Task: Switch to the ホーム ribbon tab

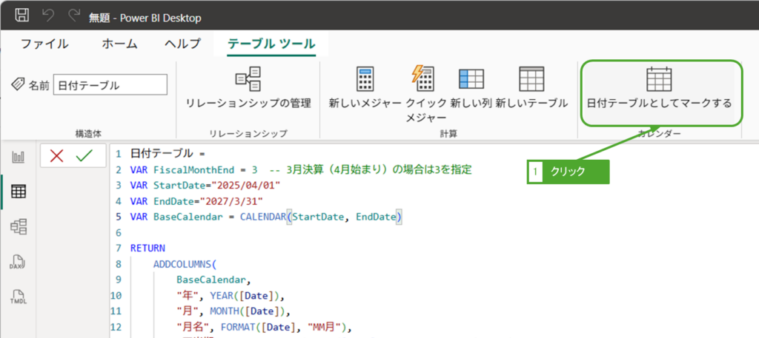Action: coord(119,44)
